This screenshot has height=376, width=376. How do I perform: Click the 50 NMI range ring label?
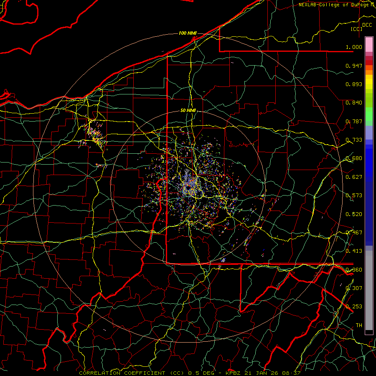click(188, 111)
